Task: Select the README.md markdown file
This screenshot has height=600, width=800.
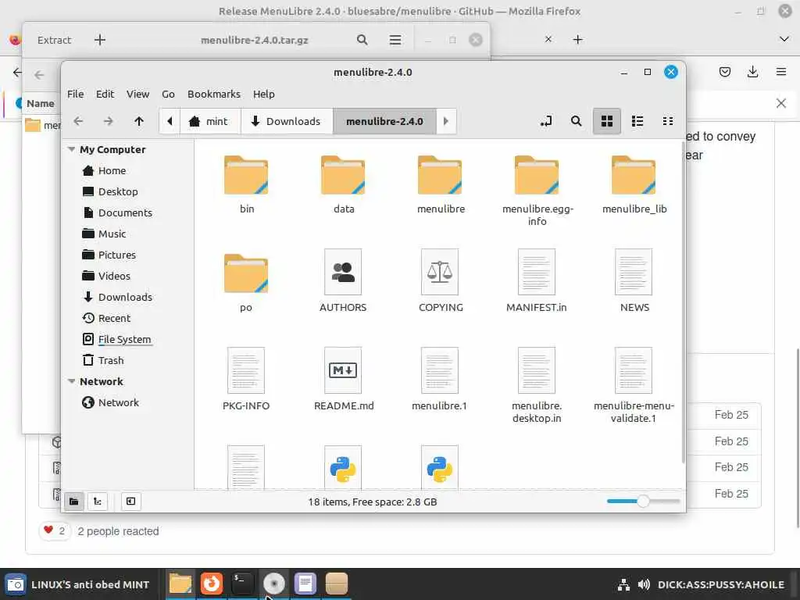Action: point(344,379)
